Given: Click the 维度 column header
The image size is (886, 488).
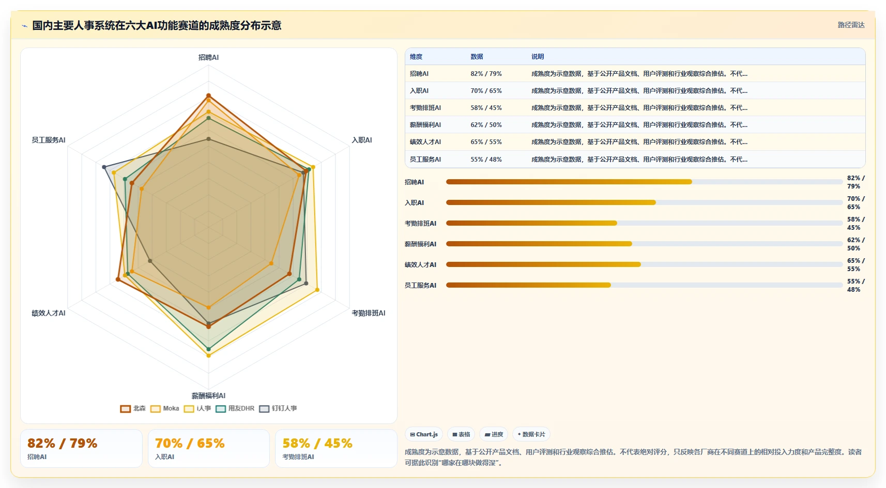Looking at the screenshot, I should pyautogui.click(x=416, y=57).
